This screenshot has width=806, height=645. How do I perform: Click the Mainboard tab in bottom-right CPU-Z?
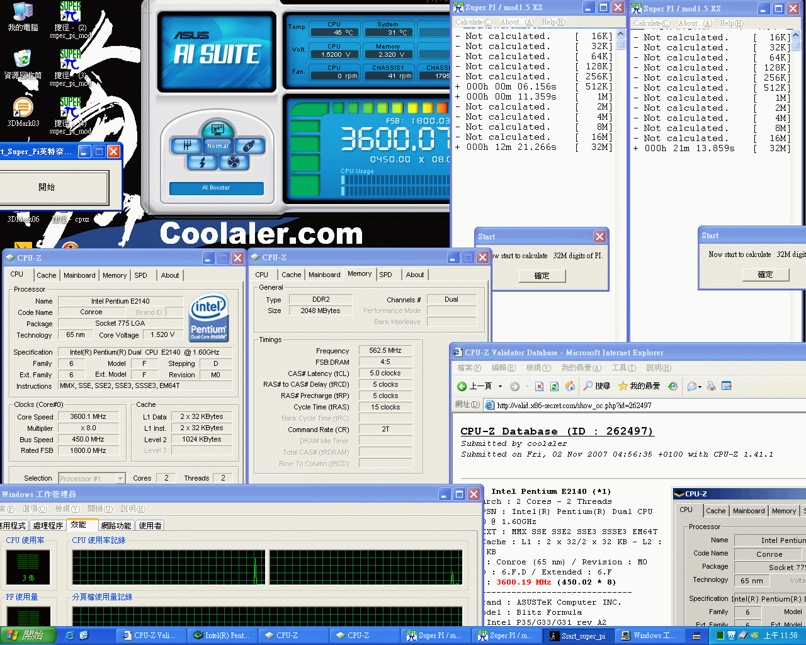tap(749, 511)
